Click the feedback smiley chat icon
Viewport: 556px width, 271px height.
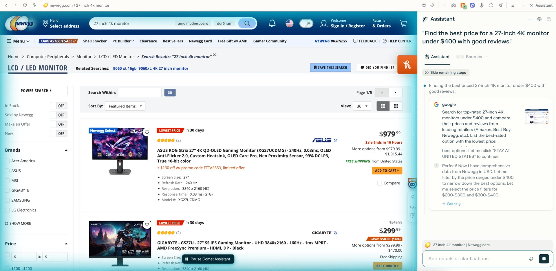point(413,216)
